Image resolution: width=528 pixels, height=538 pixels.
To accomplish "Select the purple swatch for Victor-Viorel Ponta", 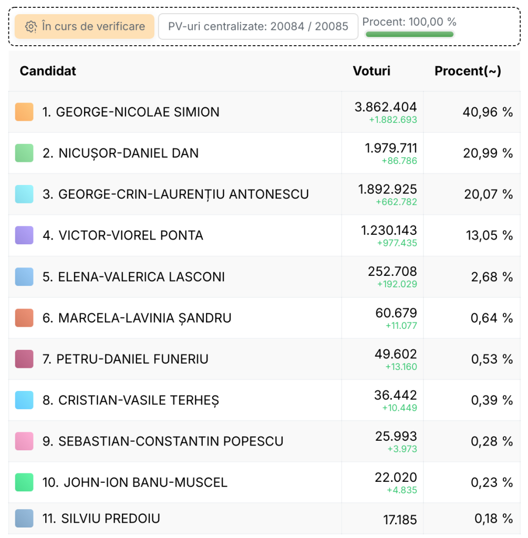I will 24,235.
